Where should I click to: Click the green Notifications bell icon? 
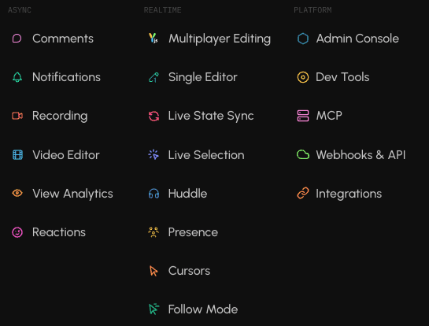(x=17, y=77)
